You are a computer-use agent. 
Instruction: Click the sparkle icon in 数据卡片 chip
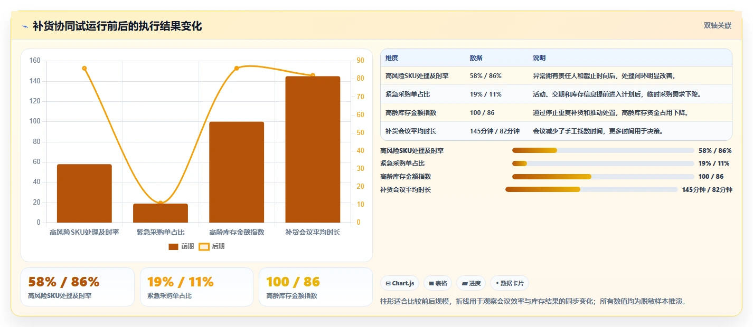tap(497, 284)
